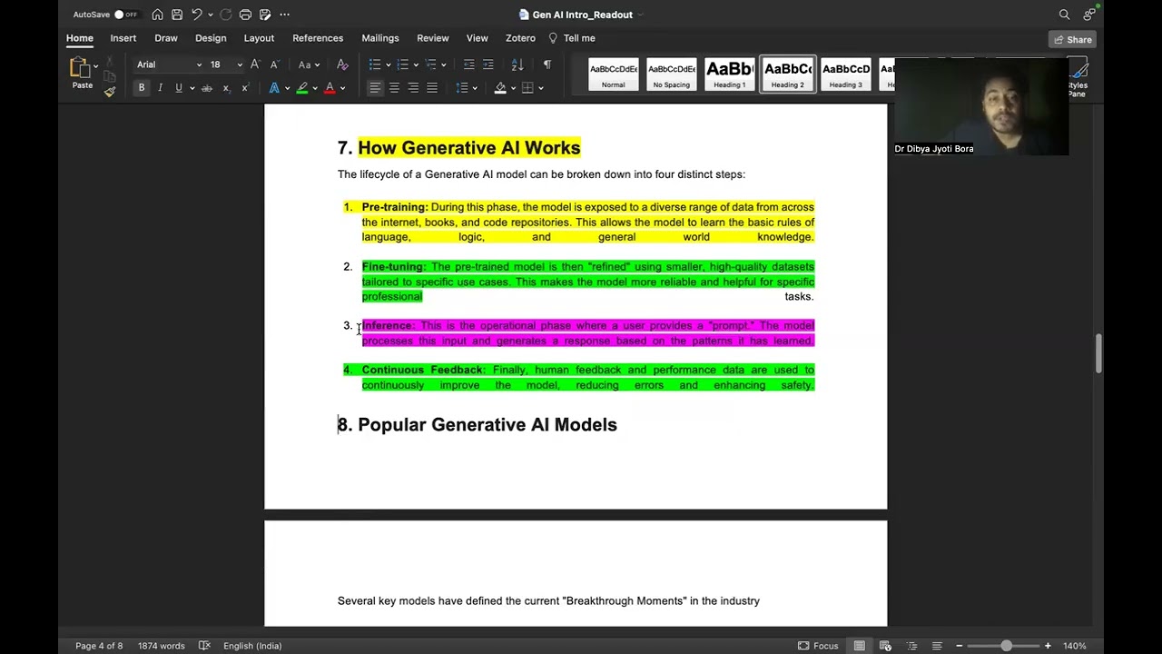Viewport: 1162px width, 654px height.
Task: Open the more quick access options ellipsis
Action: click(x=284, y=15)
